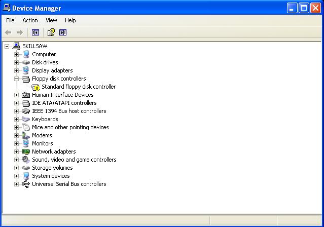Click the System devices icon
Screen dimensions: 324x227
[26, 176]
